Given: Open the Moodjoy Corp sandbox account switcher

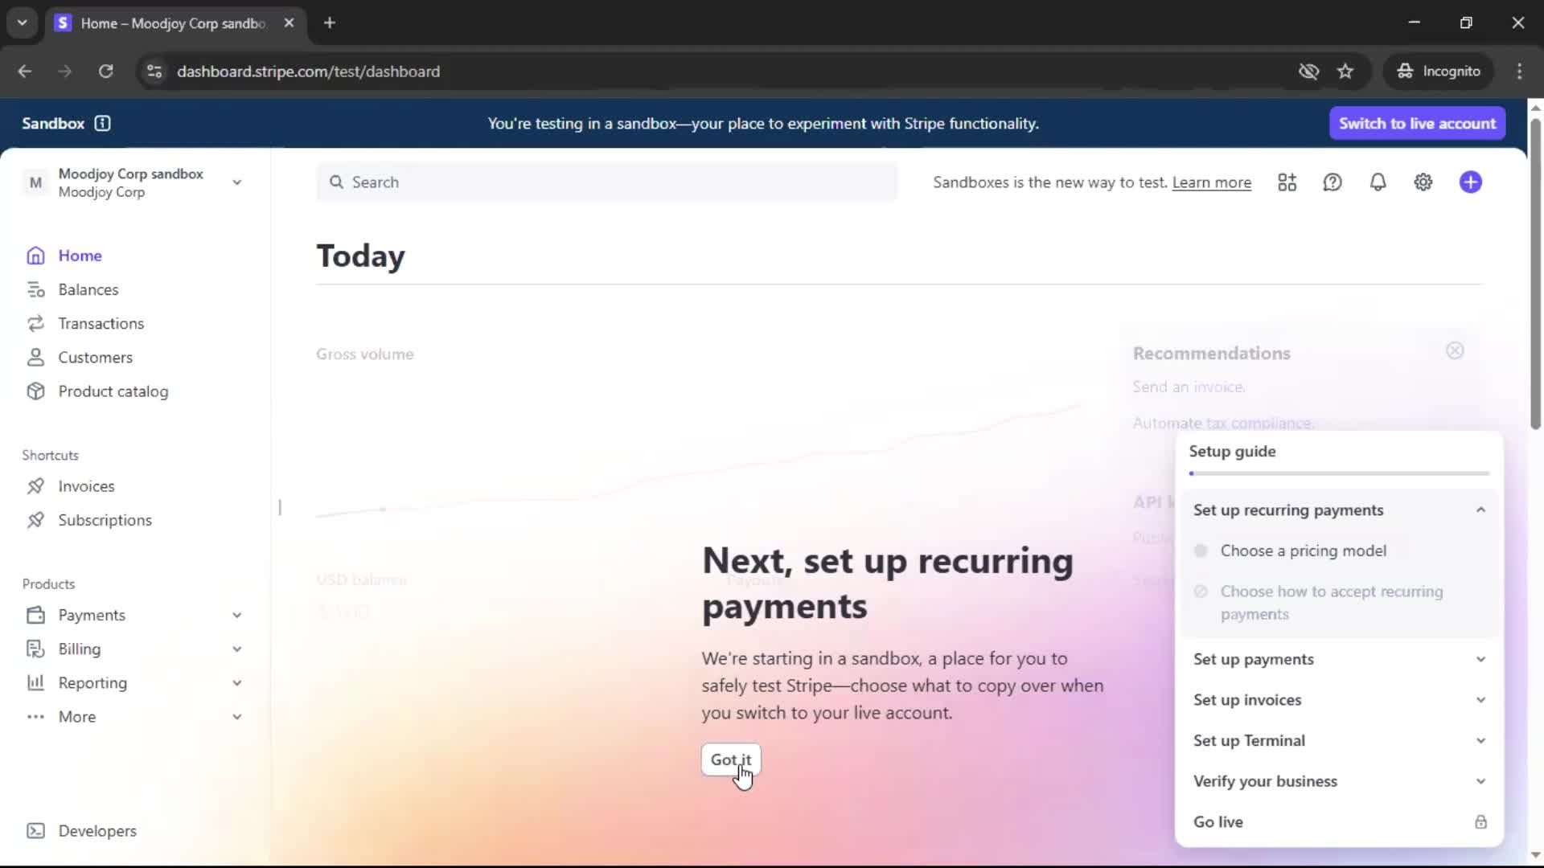Looking at the screenshot, I should [x=133, y=182].
